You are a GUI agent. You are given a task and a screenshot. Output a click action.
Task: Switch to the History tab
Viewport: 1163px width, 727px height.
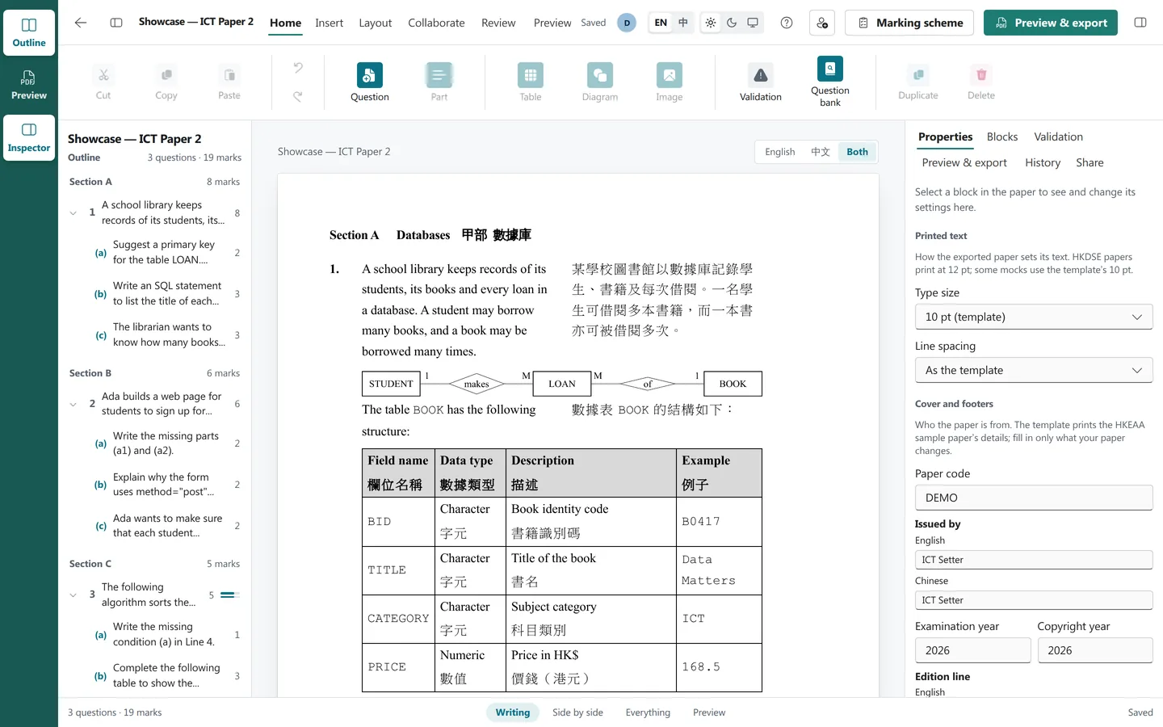pyautogui.click(x=1043, y=162)
